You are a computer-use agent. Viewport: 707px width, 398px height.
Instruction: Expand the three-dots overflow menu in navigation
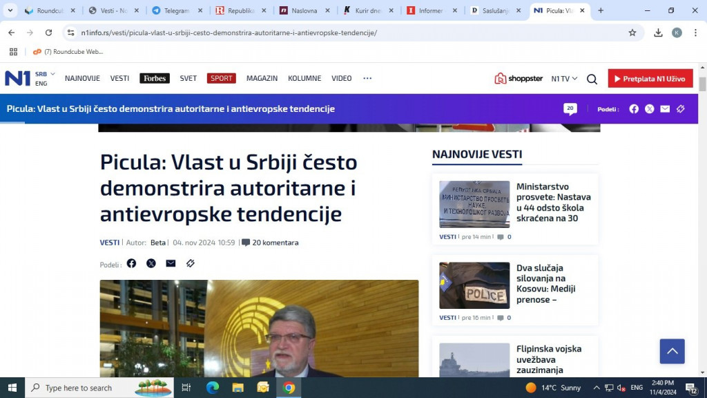tap(367, 78)
